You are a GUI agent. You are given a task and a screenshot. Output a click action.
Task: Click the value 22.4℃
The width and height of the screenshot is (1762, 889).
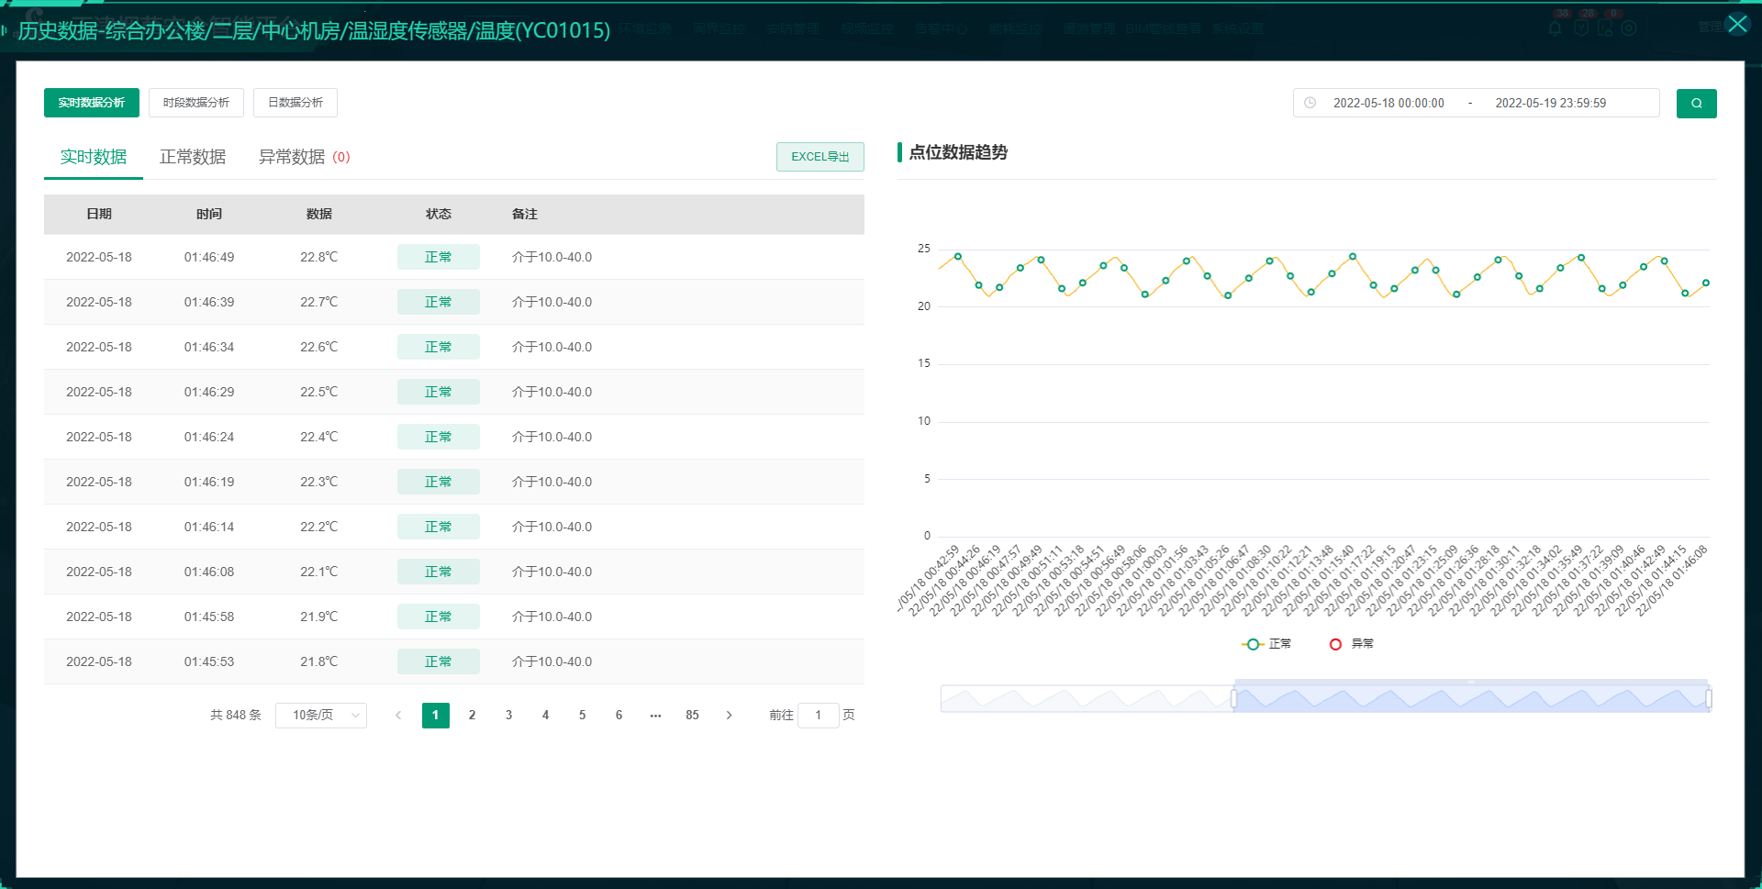coord(319,437)
